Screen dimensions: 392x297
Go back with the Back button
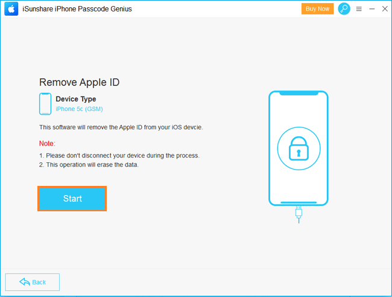click(x=32, y=282)
